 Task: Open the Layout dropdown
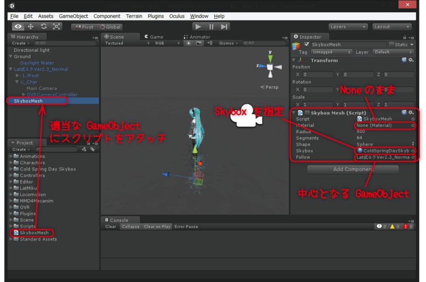coord(391,27)
